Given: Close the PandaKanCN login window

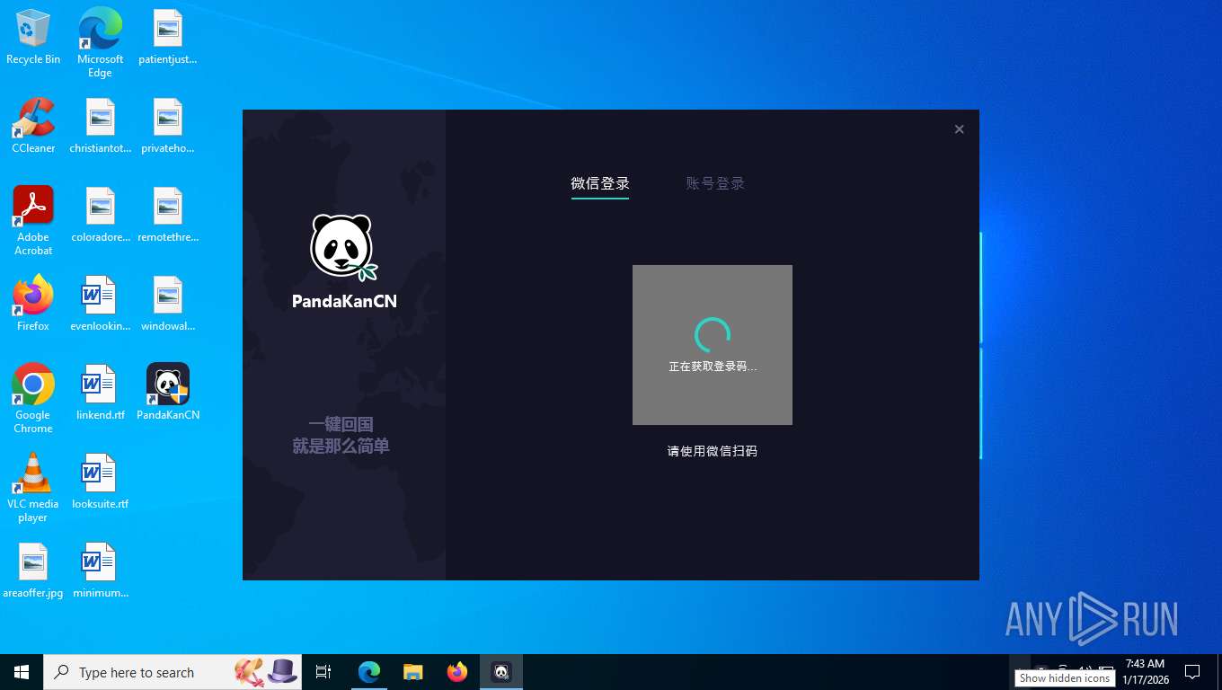Looking at the screenshot, I should click(x=959, y=129).
